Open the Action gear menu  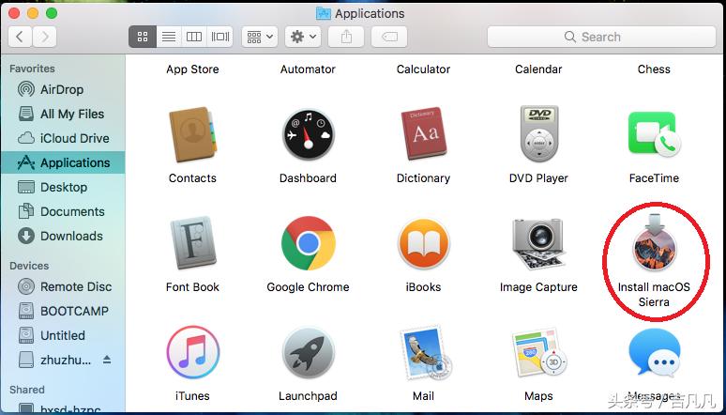(x=303, y=37)
